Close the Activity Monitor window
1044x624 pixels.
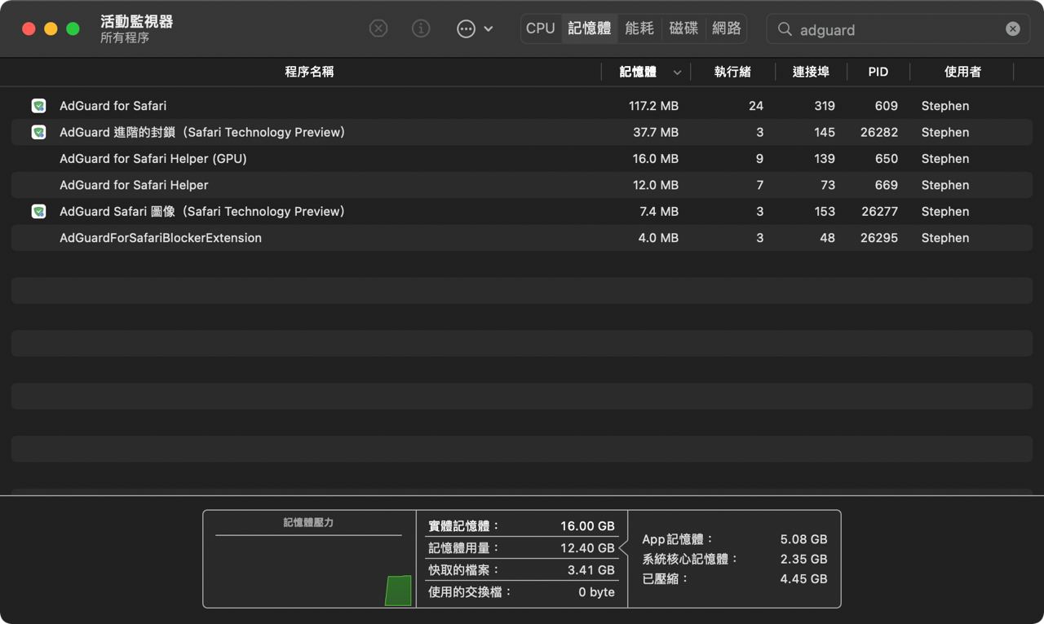(29, 29)
